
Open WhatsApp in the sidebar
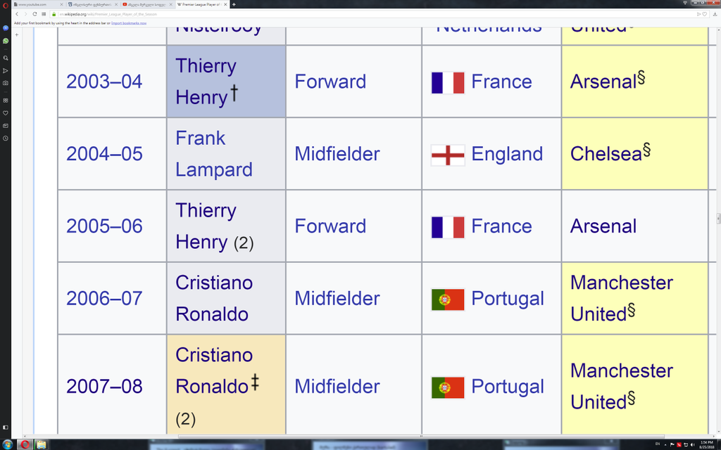6,41
